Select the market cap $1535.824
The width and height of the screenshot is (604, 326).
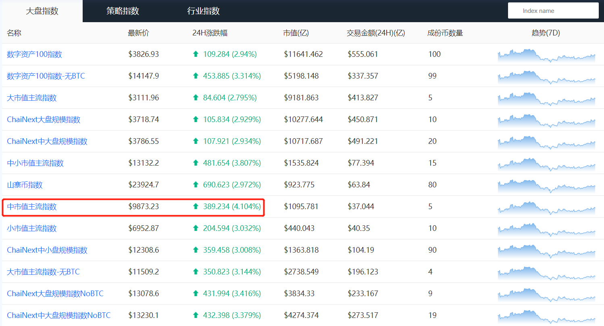pyautogui.click(x=301, y=163)
